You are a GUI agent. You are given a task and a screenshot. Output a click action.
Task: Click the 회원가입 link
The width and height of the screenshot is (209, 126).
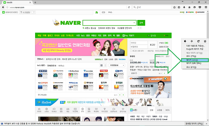[150, 51]
